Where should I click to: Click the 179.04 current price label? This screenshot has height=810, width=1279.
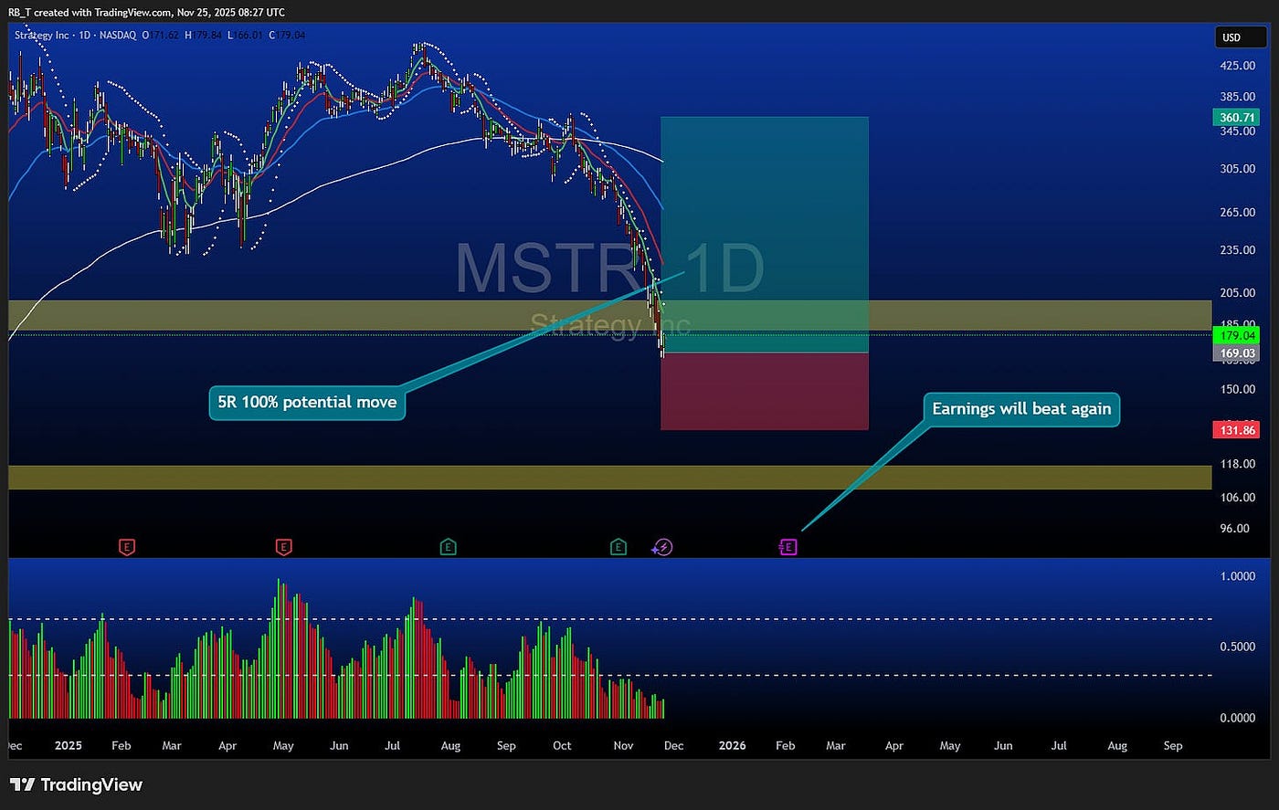point(1237,335)
